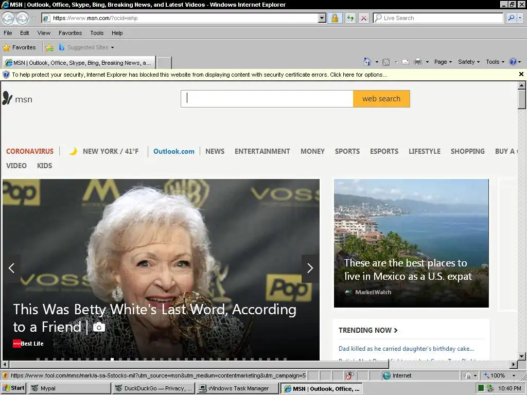Open the CORONAVIRUS nav link
527x395 pixels.
pos(30,152)
